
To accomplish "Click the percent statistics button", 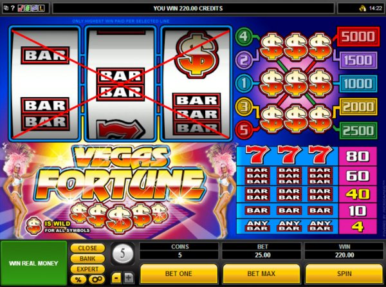I will (x=78, y=280).
